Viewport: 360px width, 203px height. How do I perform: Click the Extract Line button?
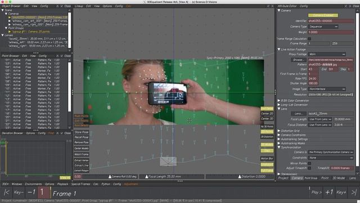click(82, 165)
